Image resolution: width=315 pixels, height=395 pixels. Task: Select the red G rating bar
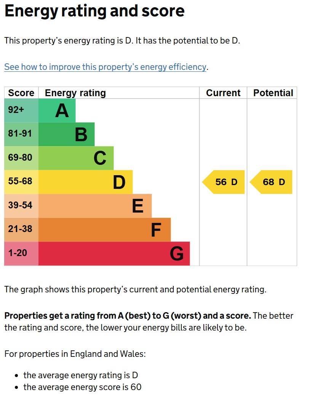[114, 254]
